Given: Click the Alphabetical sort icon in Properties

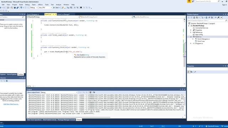Looking at the screenshot, I should (192, 72).
